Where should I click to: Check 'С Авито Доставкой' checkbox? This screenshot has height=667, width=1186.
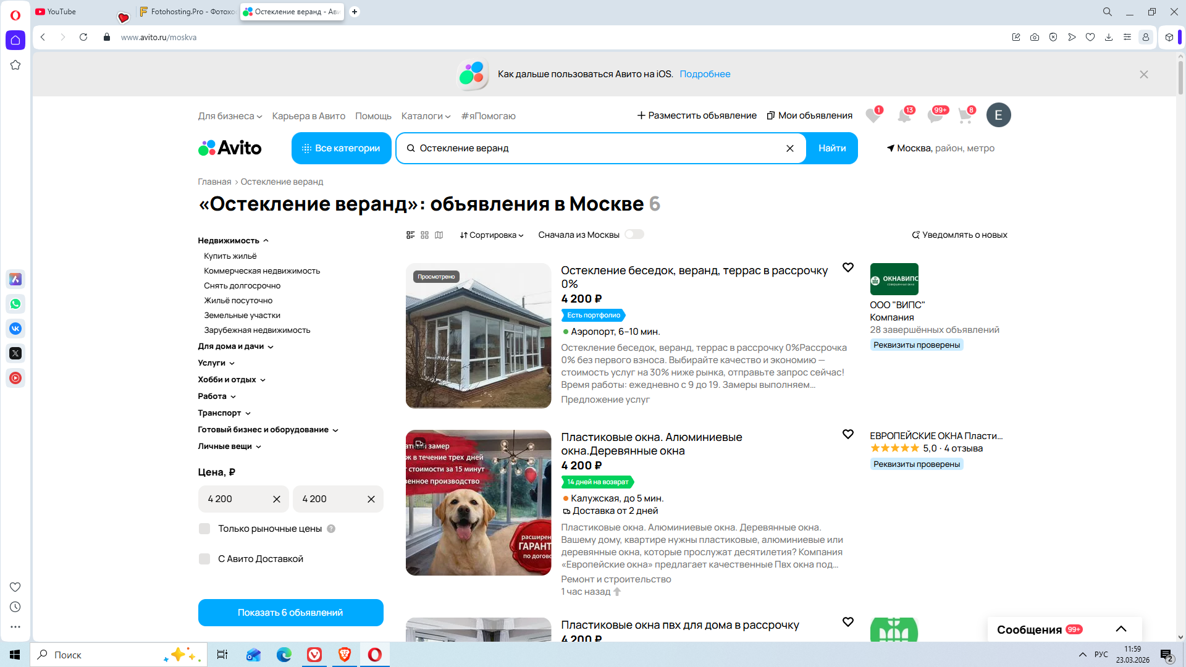(x=204, y=559)
